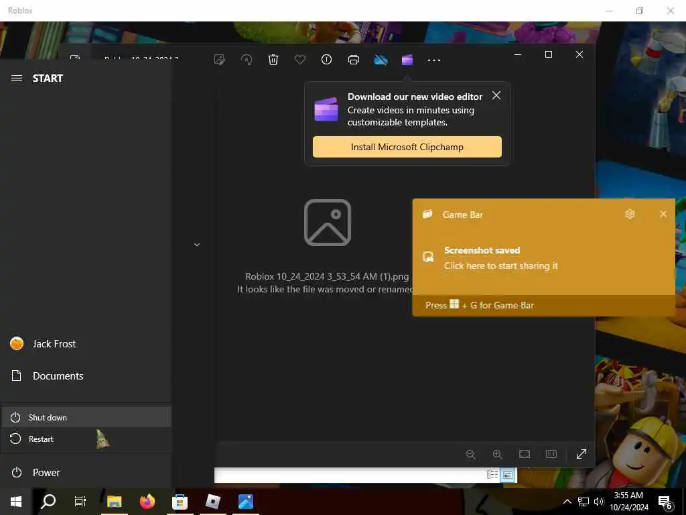
Task: Click the Power button in Start menu
Action: pos(86,473)
